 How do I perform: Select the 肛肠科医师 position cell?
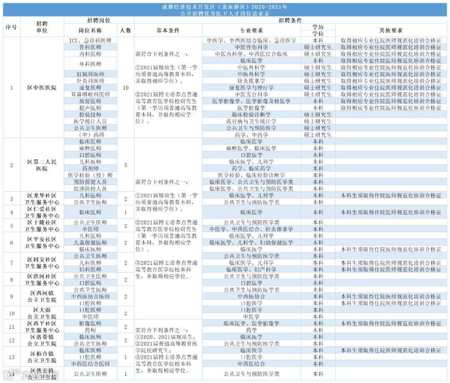[x=90, y=74]
